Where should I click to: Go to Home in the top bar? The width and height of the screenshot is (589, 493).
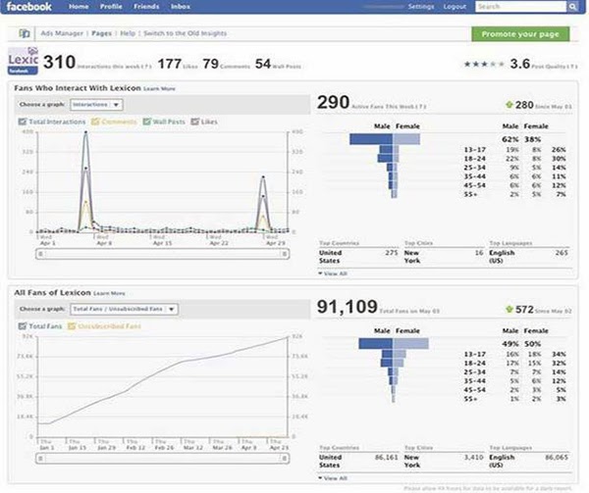coord(79,7)
